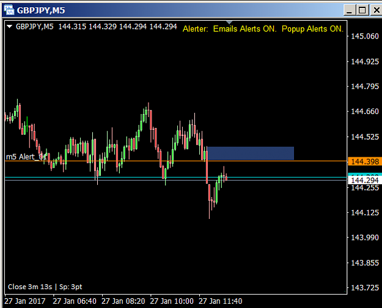
Task: Click the 144.125 price scale label
Action: pos(365,212)
